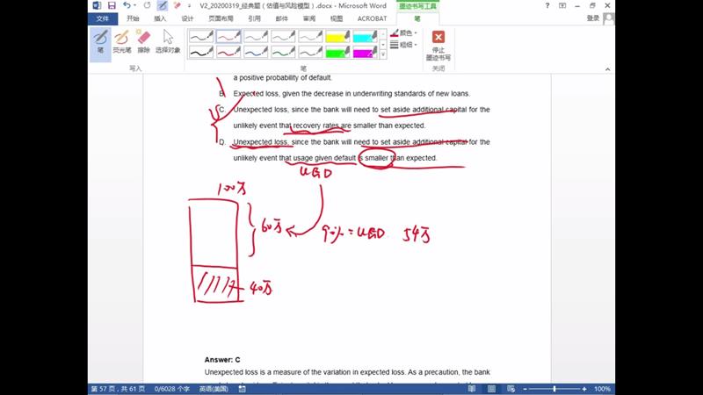
Task: Click the 'Answer: C' text in document
Action: point(222,360)
